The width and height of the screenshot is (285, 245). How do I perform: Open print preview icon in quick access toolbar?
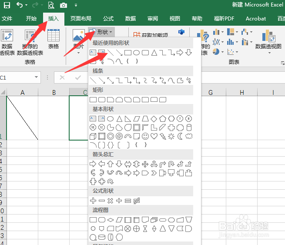click(51, 5)
